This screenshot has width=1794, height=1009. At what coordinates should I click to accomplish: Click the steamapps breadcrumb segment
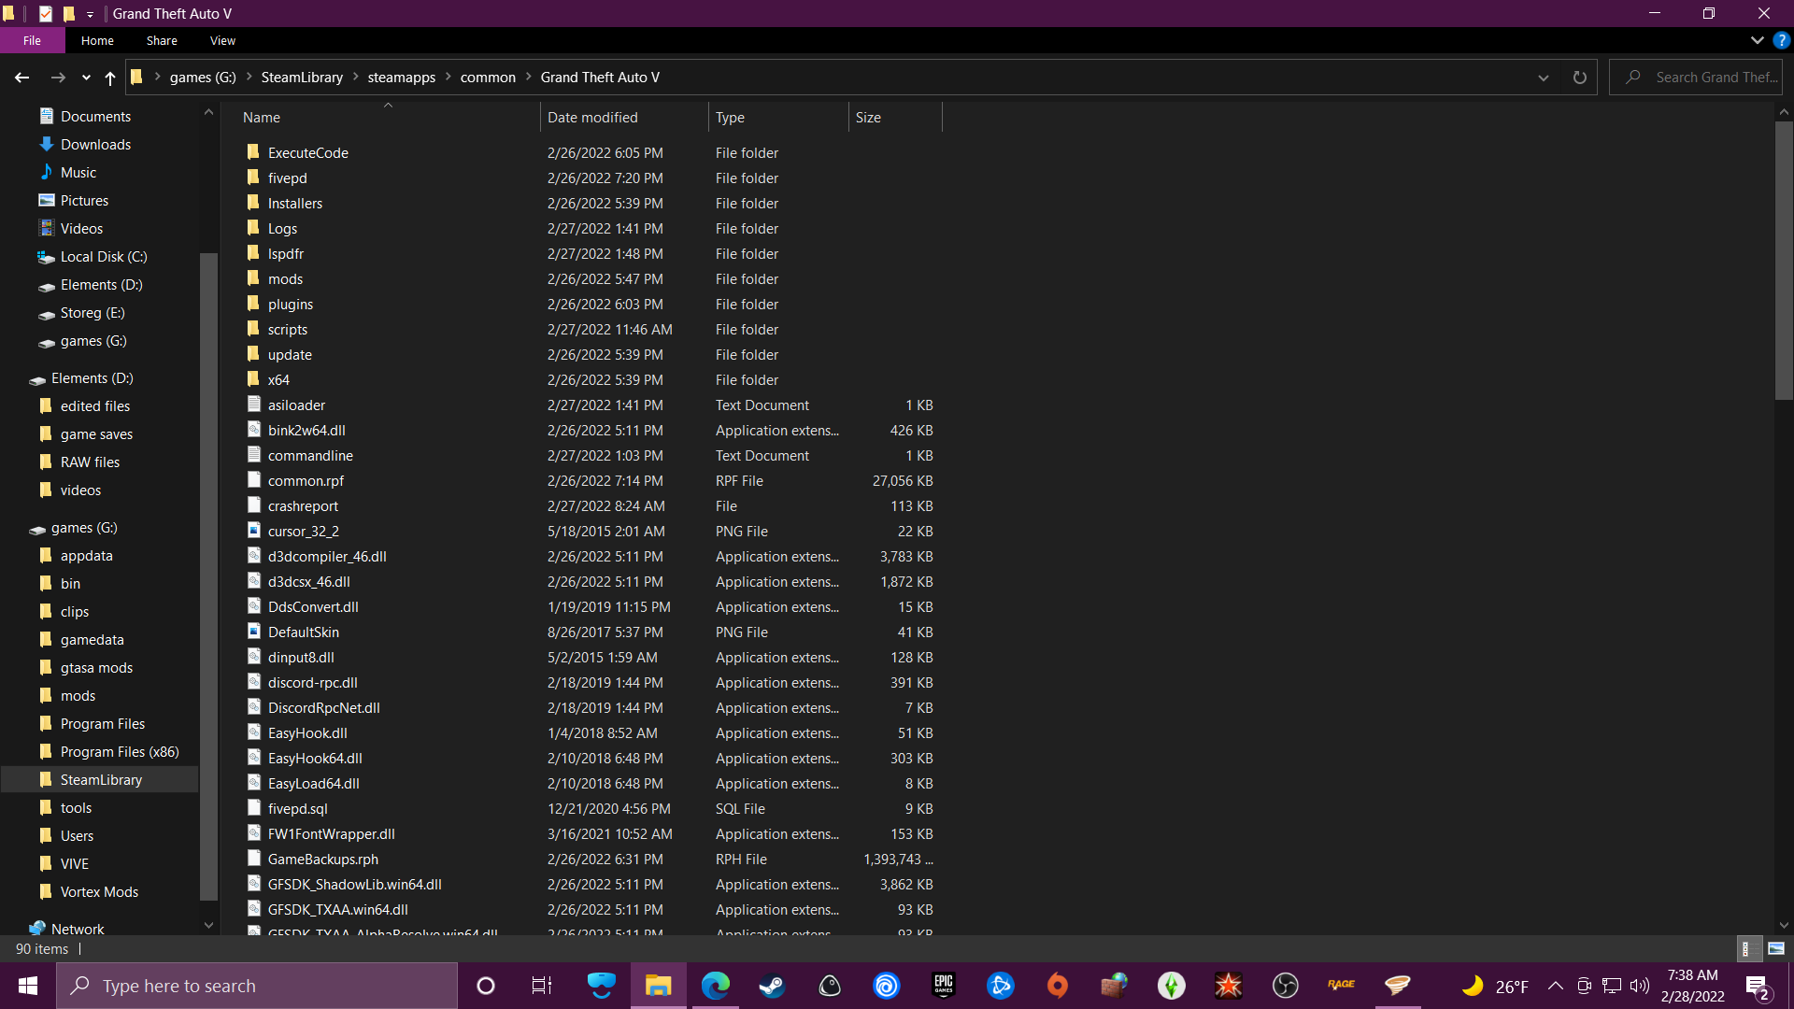click(x=401, y=78)
